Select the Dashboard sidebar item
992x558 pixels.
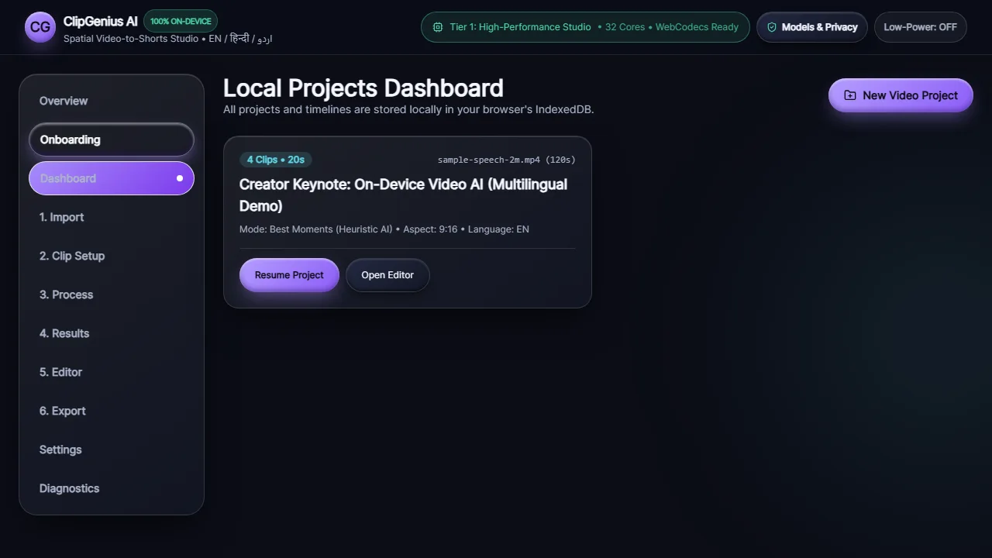(112, 178)
